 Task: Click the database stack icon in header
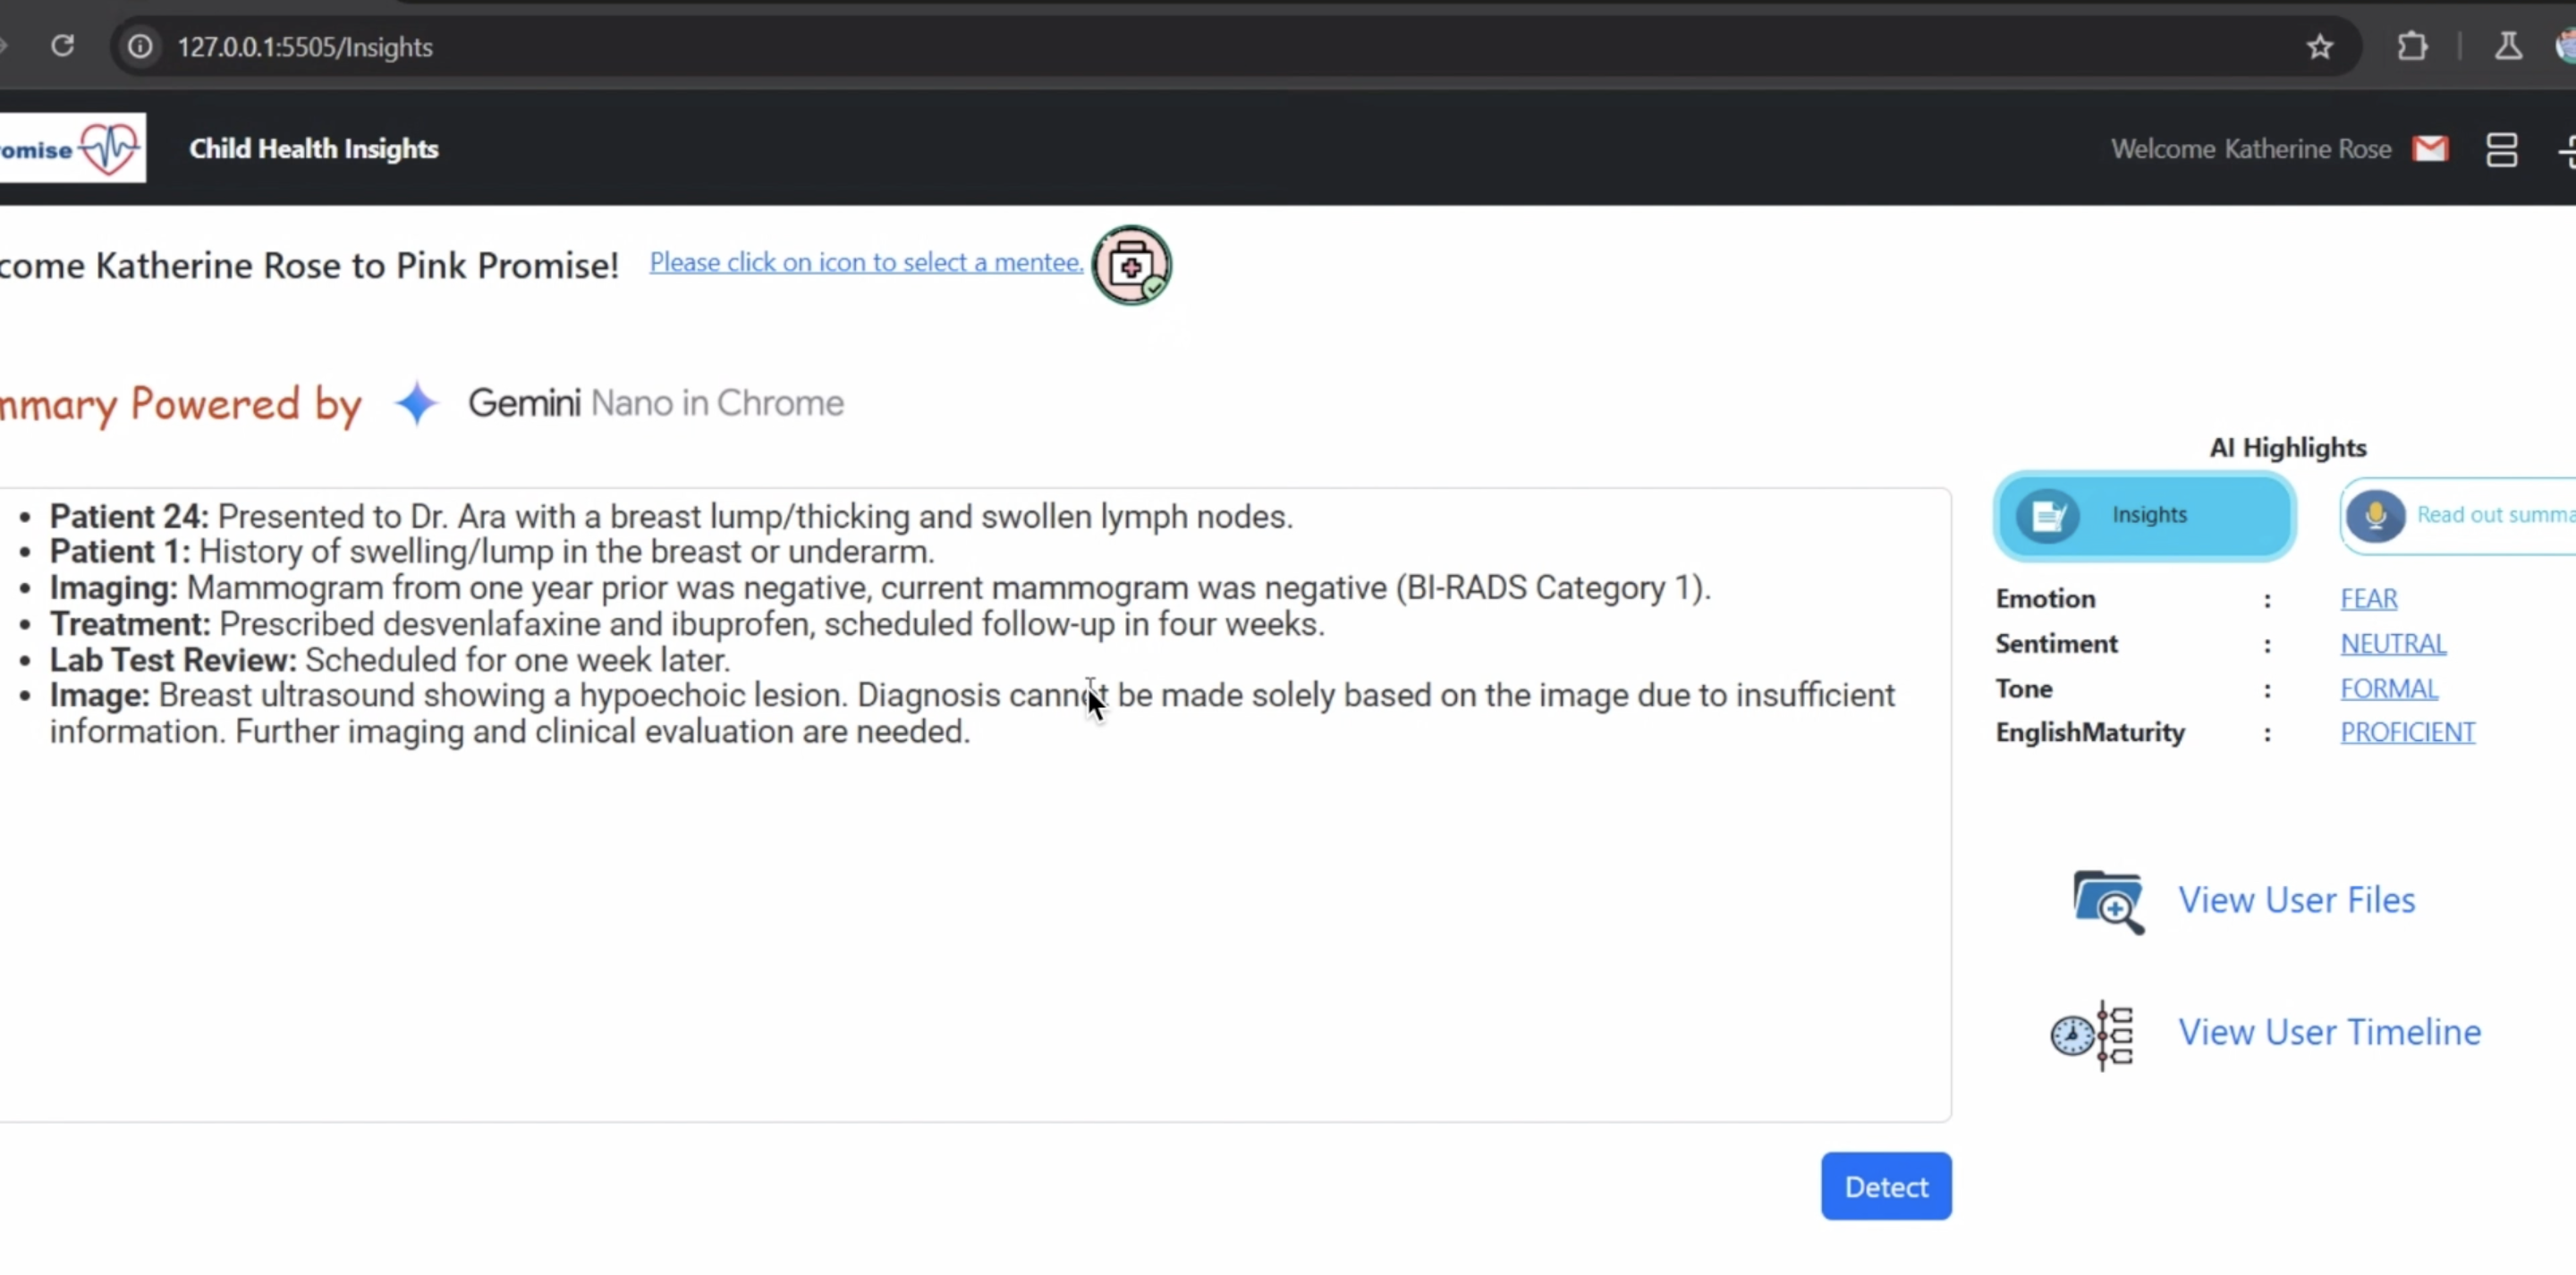[2501, 150]
